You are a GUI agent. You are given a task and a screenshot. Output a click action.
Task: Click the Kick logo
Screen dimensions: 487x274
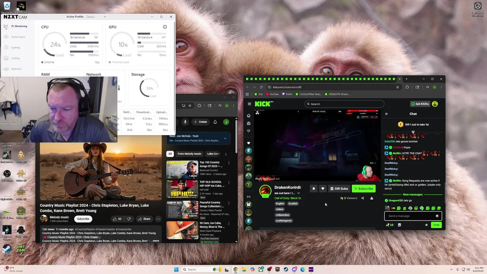263,104
